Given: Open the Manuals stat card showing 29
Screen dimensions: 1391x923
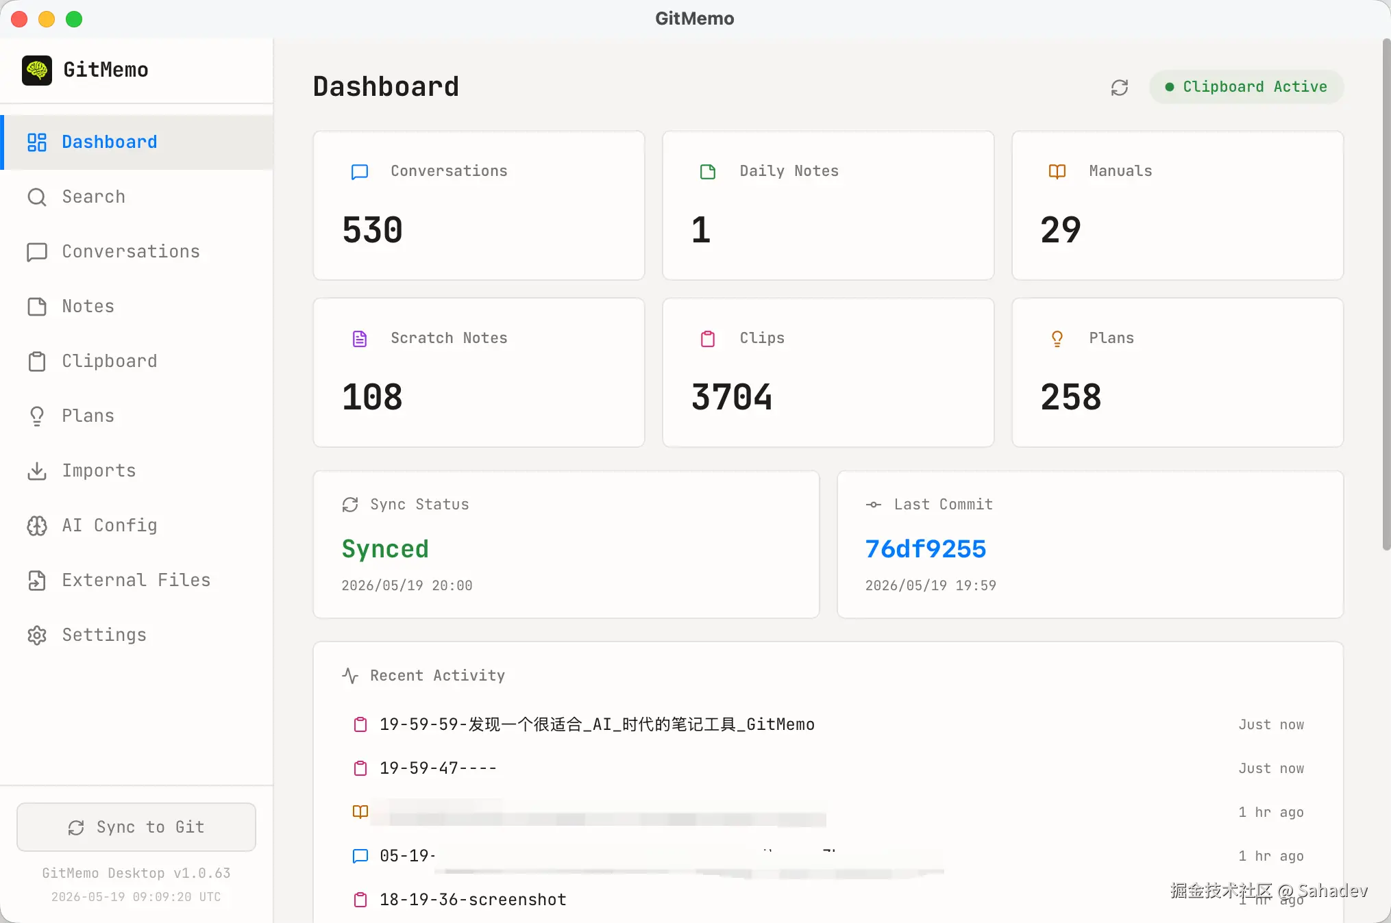Looking at the screenshot, I should point(1178,205).
